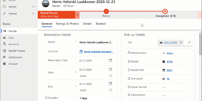Open the Start date calendar icon
202x101 pixels.
click(x=110, y=69)
